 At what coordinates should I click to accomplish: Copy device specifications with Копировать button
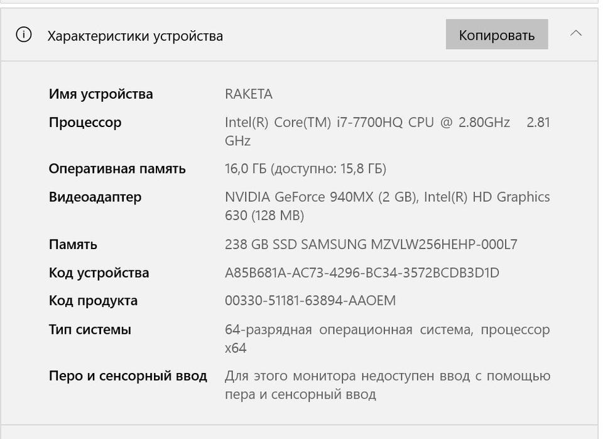click(x=496, y=34)
